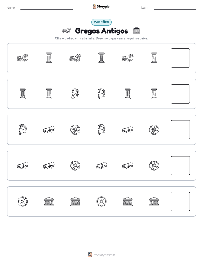Click the first scroll icon in row three
The image size is (203, 263).
click(x=49, y=130)
